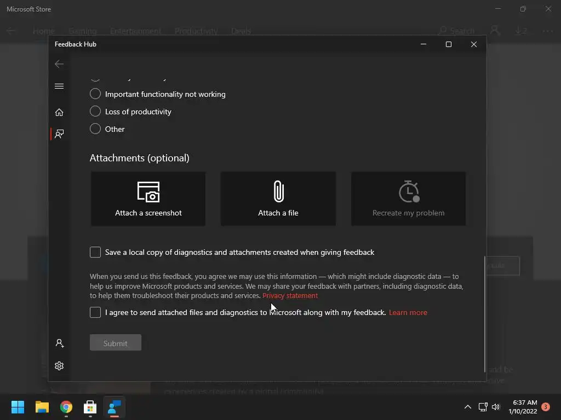Open File Explorer from the taskbar
The height and width of the screenshot is (420, 561).
(42, 407)
